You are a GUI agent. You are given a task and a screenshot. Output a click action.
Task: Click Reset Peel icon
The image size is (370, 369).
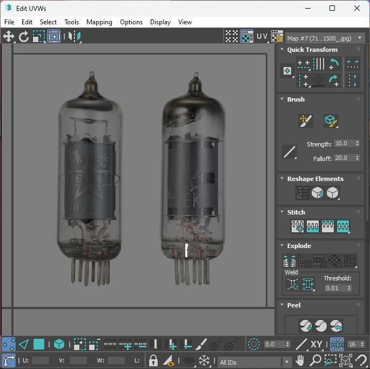point(337,326)
